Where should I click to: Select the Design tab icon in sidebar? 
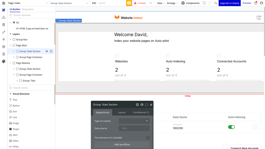(x=3, y=10)
